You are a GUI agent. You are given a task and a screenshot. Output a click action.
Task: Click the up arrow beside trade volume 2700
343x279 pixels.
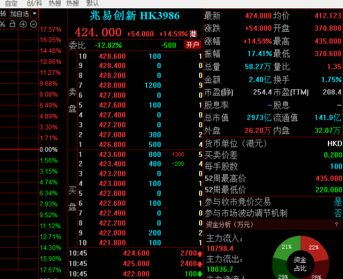[x=200, y=254]
